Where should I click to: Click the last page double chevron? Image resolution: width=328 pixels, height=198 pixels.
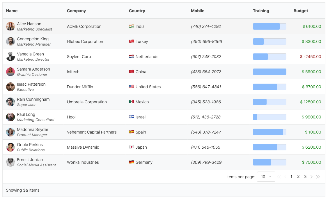[318, 176]
